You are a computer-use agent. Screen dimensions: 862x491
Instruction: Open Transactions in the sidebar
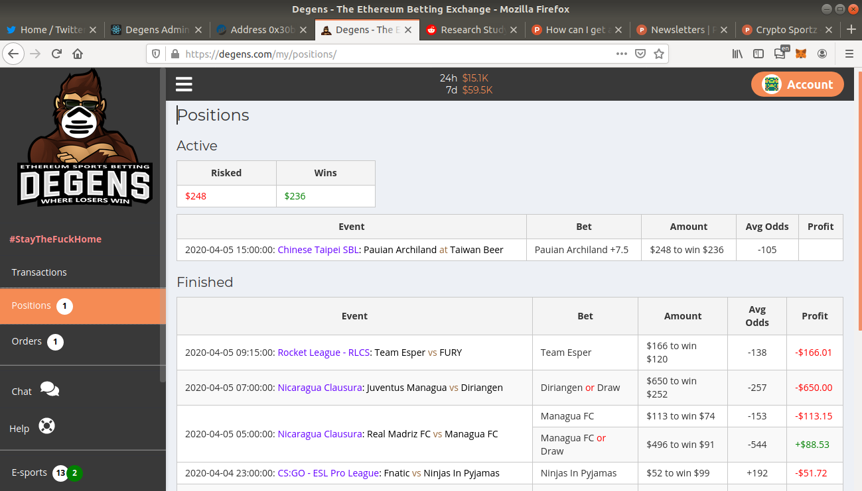[39, 272]
